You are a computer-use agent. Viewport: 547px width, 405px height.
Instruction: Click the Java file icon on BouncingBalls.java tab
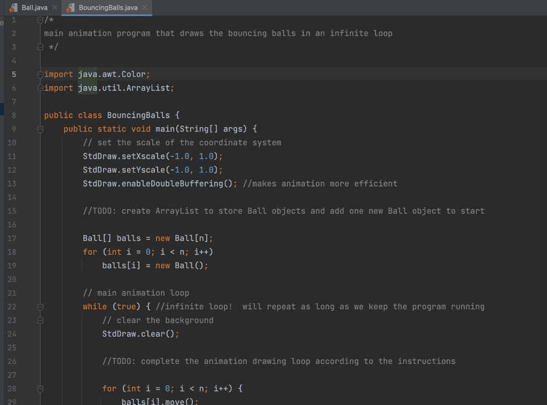pos(71,7)
